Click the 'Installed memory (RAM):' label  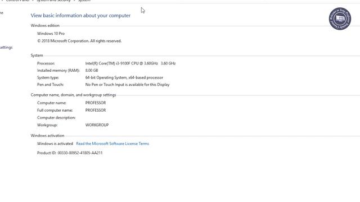click(x=58, y=71)
